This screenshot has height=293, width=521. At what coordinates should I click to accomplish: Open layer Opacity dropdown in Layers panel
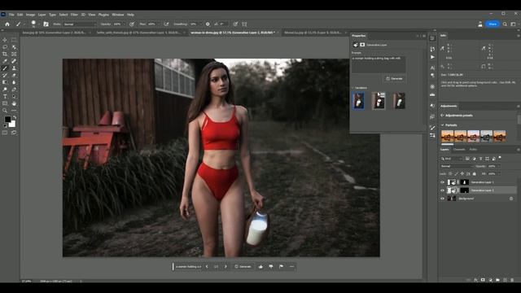tap(499, 166)
